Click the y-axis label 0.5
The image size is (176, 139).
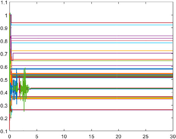coord(4,80)
